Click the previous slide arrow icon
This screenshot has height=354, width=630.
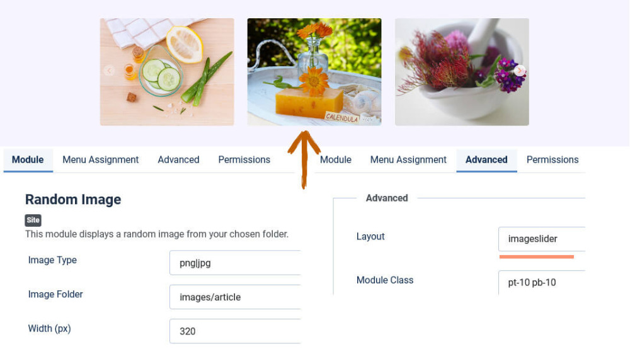pos(109,71)
